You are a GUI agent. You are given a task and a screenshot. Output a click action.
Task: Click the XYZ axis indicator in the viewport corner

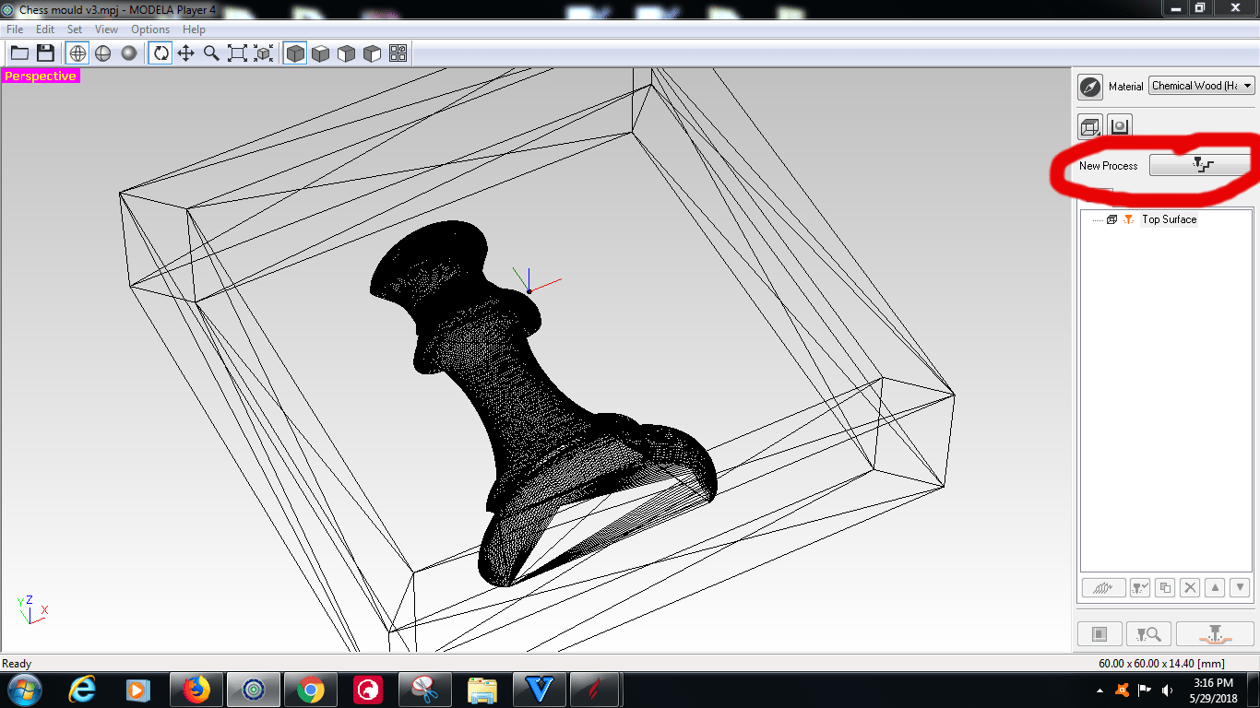32,610
